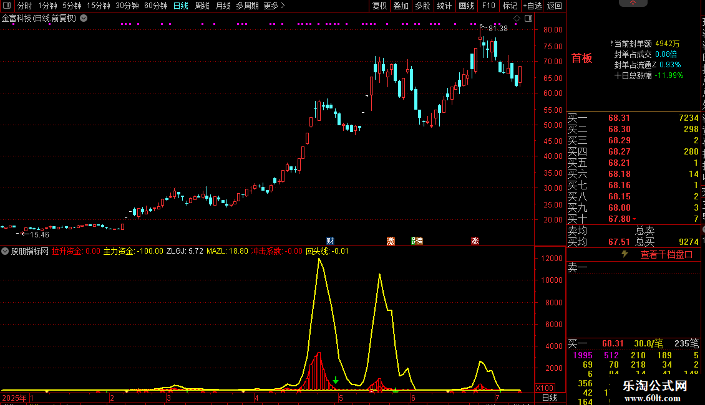
Task: Switch to 1分钟 period
Action: [47, 6]
